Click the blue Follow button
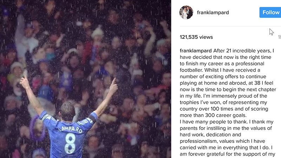The height and width of the screenshot is (158, 281). tap(270, 12)
